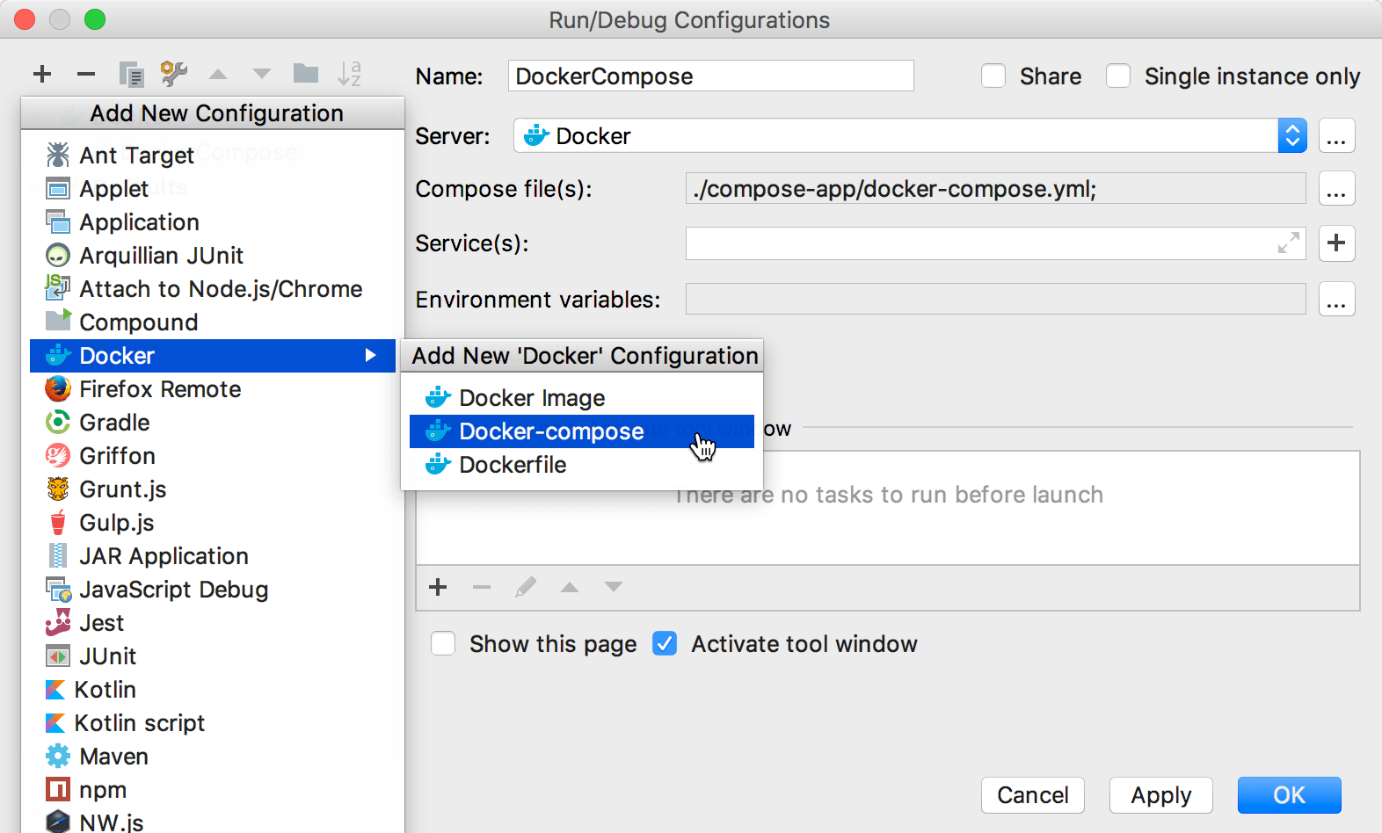Select Docker-compose from submenu
The image size is (1382, 833).
[x=582, y=431]
